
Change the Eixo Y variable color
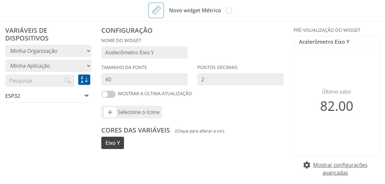[x=113, y=143]
